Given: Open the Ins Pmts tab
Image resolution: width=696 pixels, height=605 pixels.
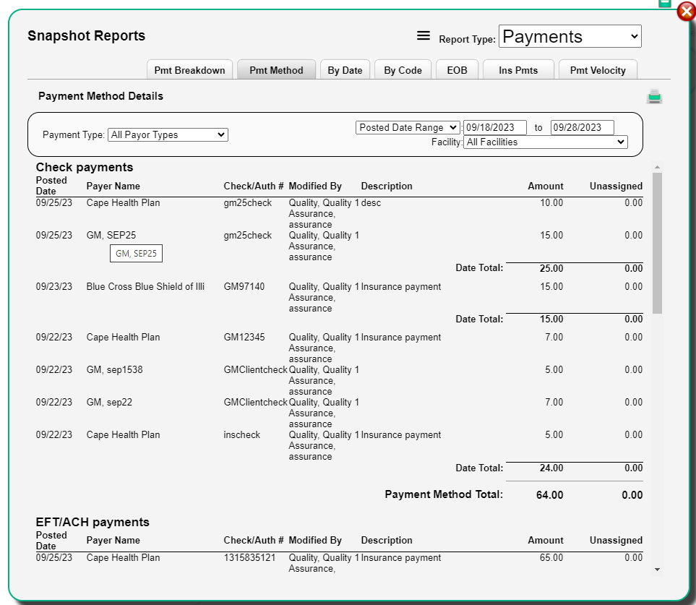Looking at the screenshot, I should [518, 70].
